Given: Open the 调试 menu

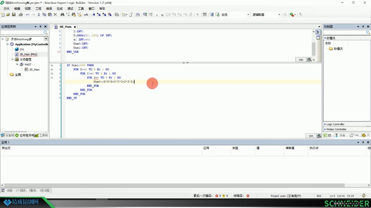Looking at the screenshot, I should pos(70,9).
